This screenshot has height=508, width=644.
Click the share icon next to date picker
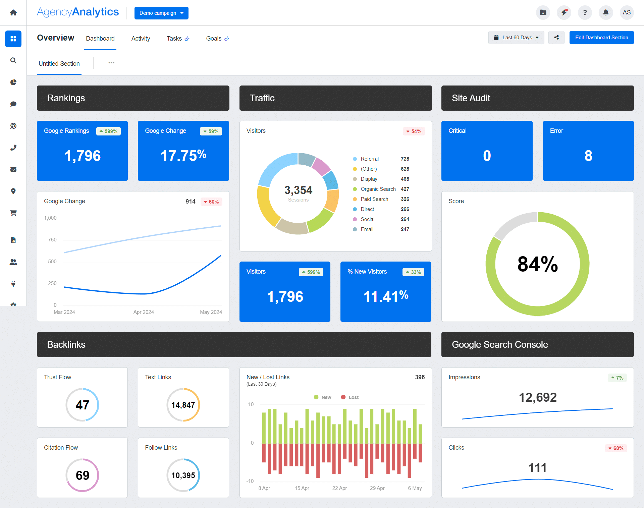pyautogui.click(x=556, y=38)
